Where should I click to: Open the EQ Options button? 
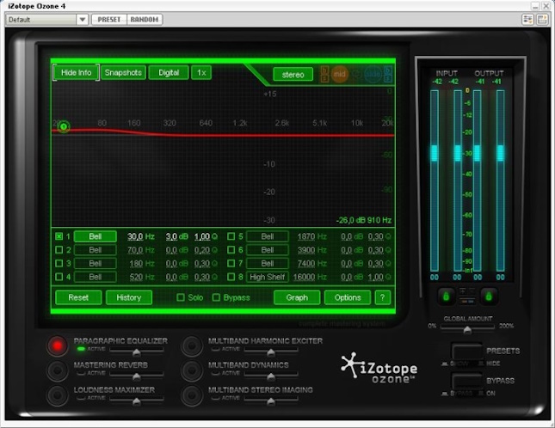pos(348,297)
